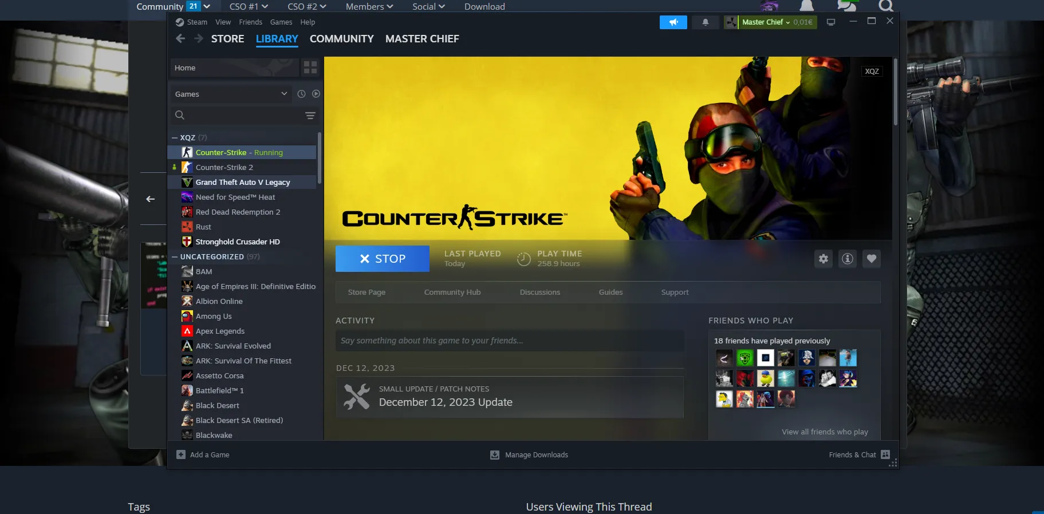Go to library Home
1044x514 pixels.
(x=234, y=68)
